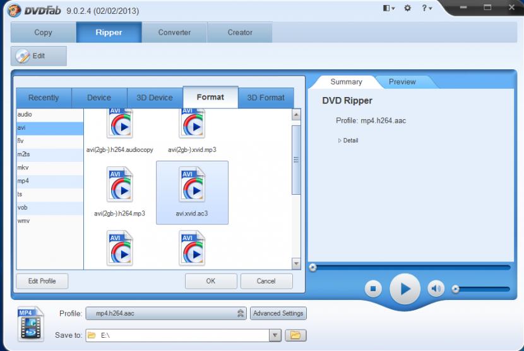The image size is (524, 351).
Task: Switch to the Ripper tab
Action: (109, 32)
